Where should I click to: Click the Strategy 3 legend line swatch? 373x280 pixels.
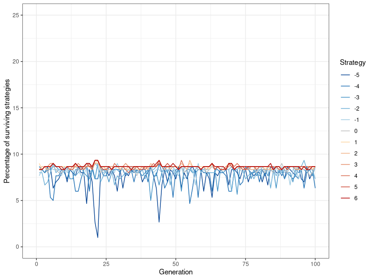[x=345, y=165]
